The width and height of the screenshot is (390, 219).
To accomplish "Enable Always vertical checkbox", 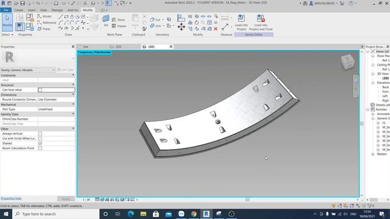I will tap(40, 134).
